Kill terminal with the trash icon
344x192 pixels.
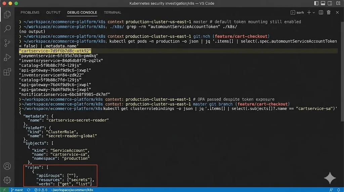(x=329, y=12)
